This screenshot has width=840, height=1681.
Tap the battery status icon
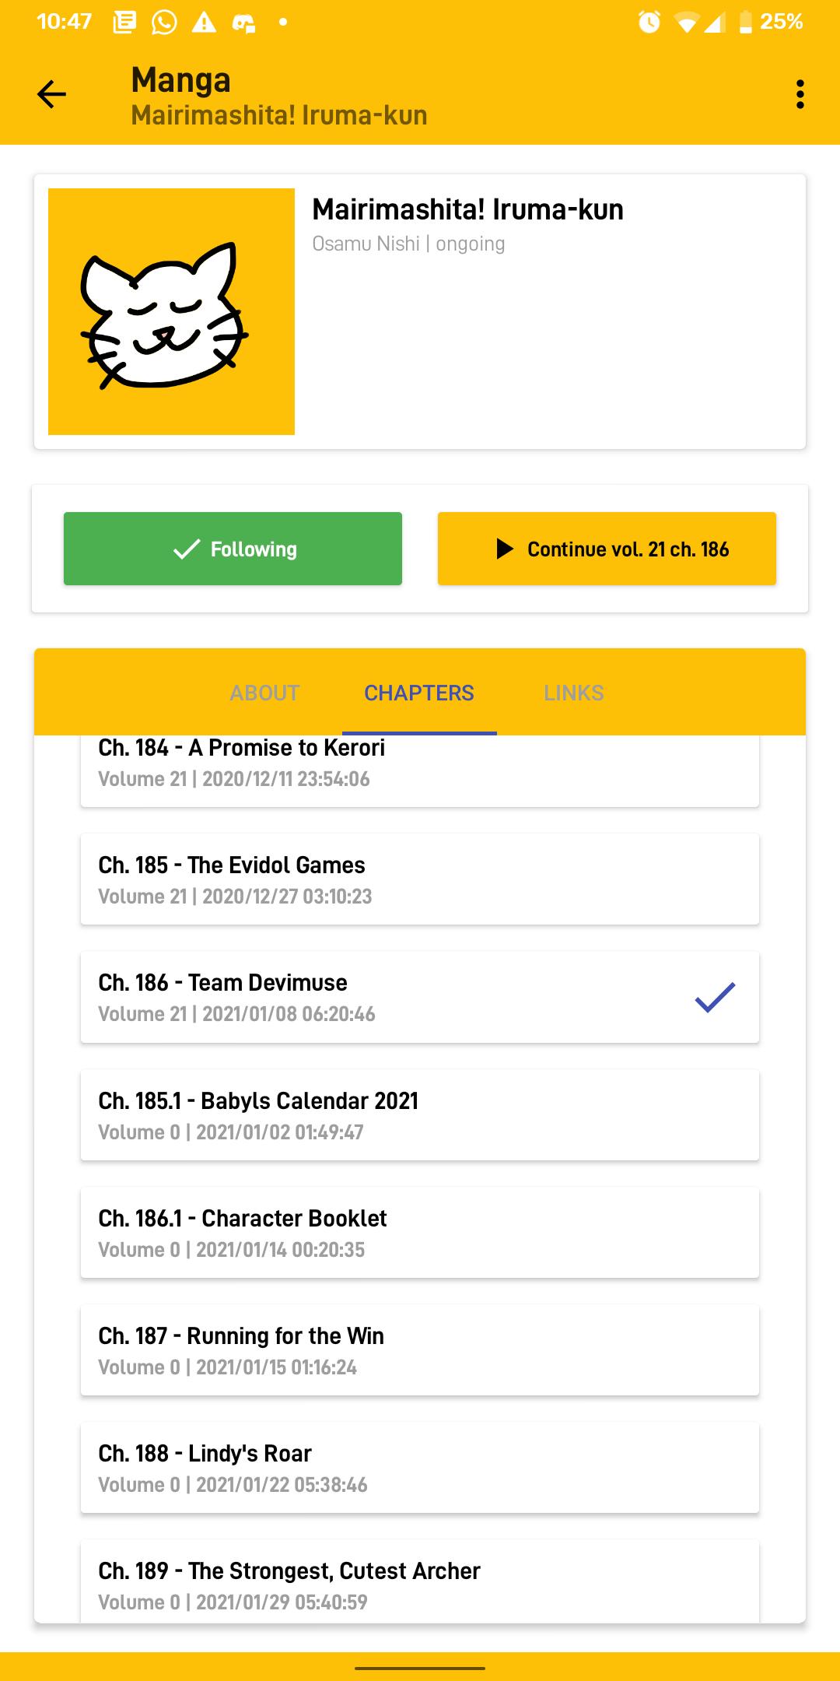pyautogui.click(x=745, y=23)
